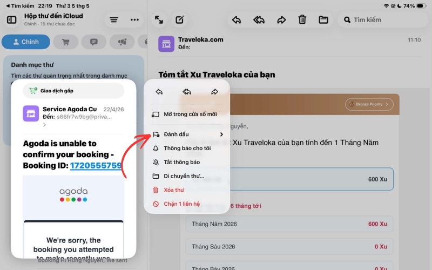
Task: Select the Chính category tab
Action: (x=26, y=42)
